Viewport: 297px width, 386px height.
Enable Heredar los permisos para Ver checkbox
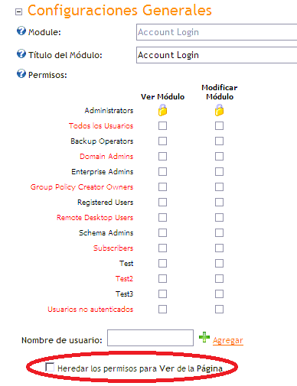(50, 367)
